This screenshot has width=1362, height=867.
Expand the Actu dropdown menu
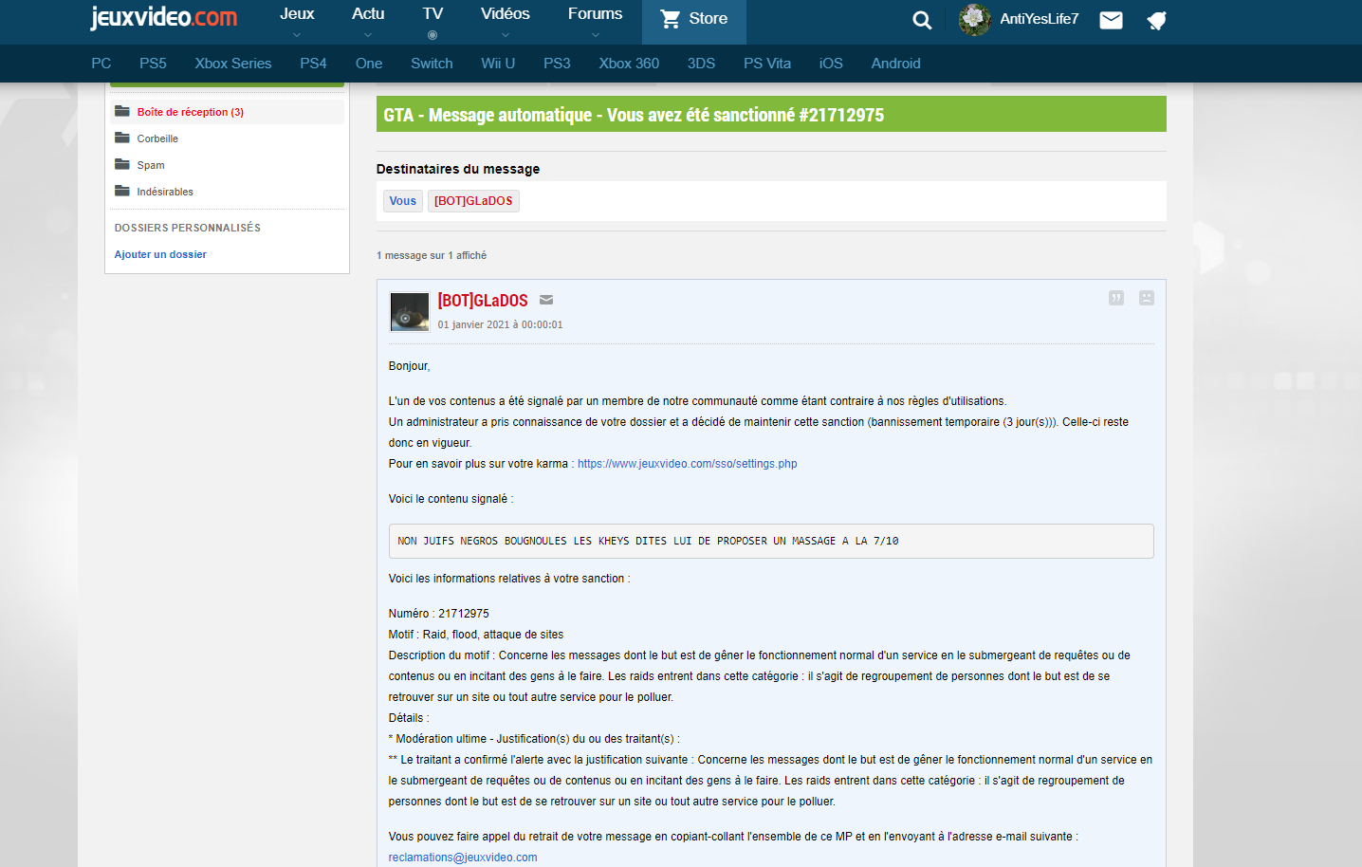[368, 21]
